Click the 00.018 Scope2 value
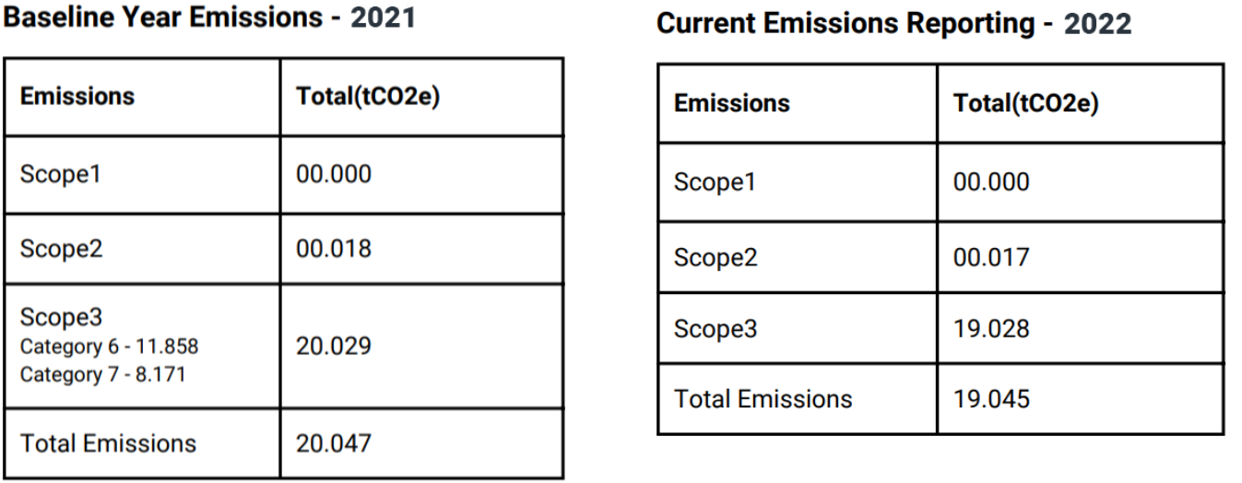 coord(333,249)
